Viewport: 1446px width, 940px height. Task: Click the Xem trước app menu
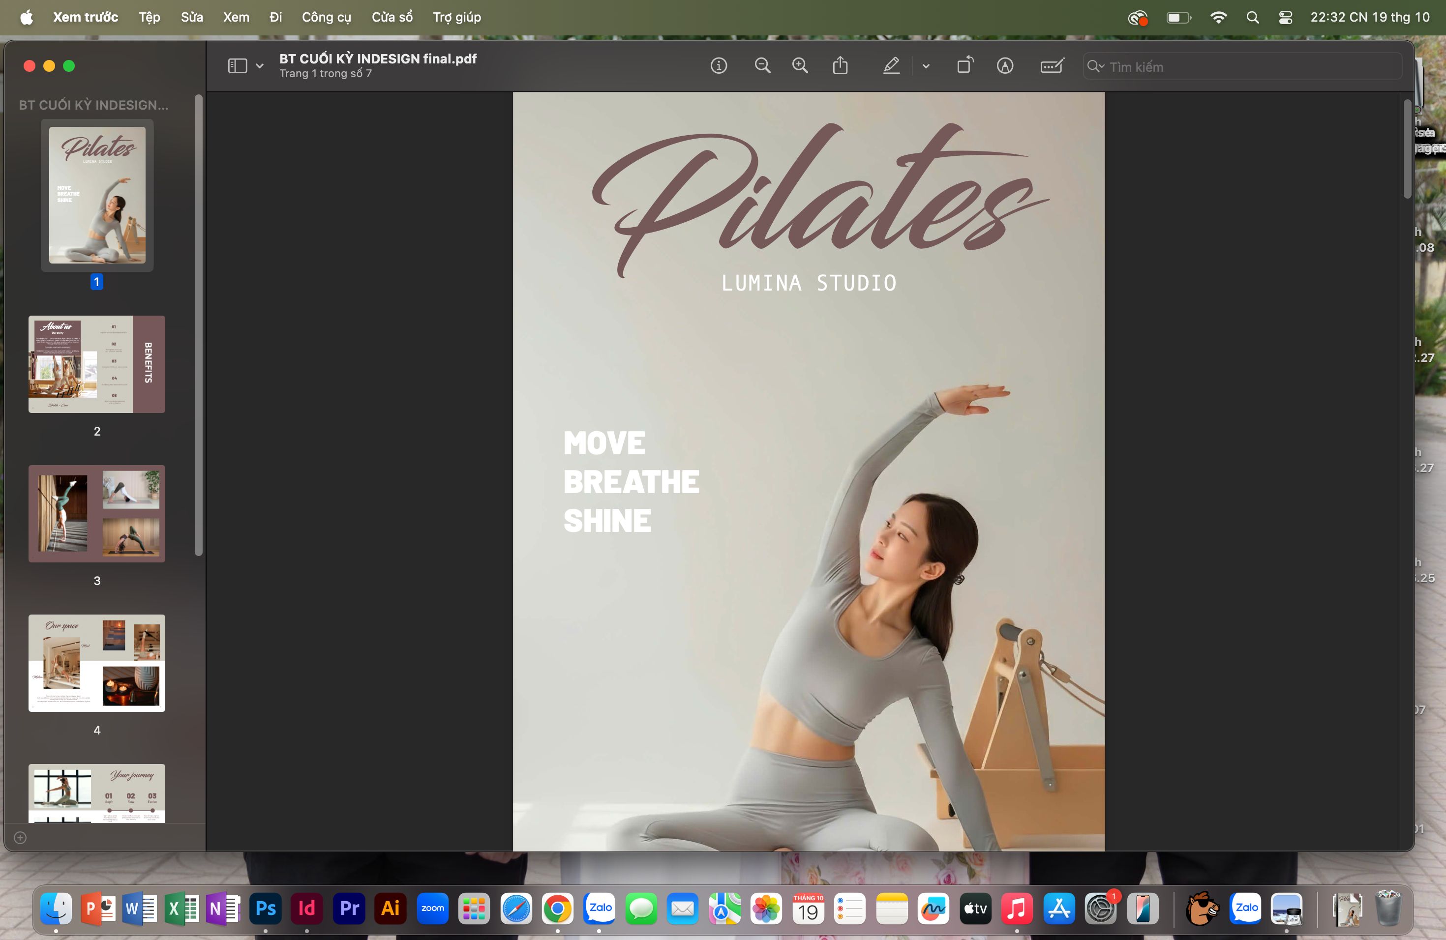coord(85,17)
